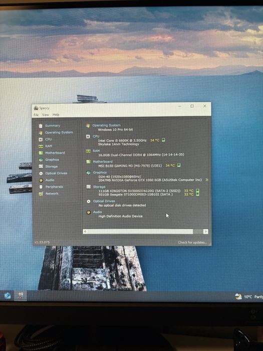Click the Storage drive icon in summary pane
This screenshot has width=263, height=351.
[x=89, y=187]
